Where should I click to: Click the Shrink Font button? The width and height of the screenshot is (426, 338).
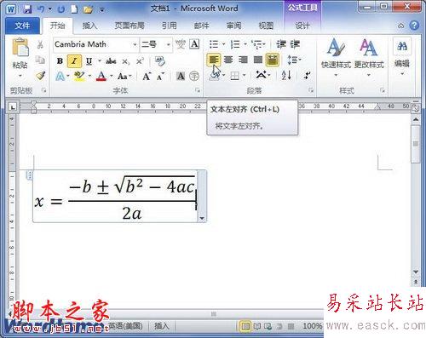[x=160, y=76]
